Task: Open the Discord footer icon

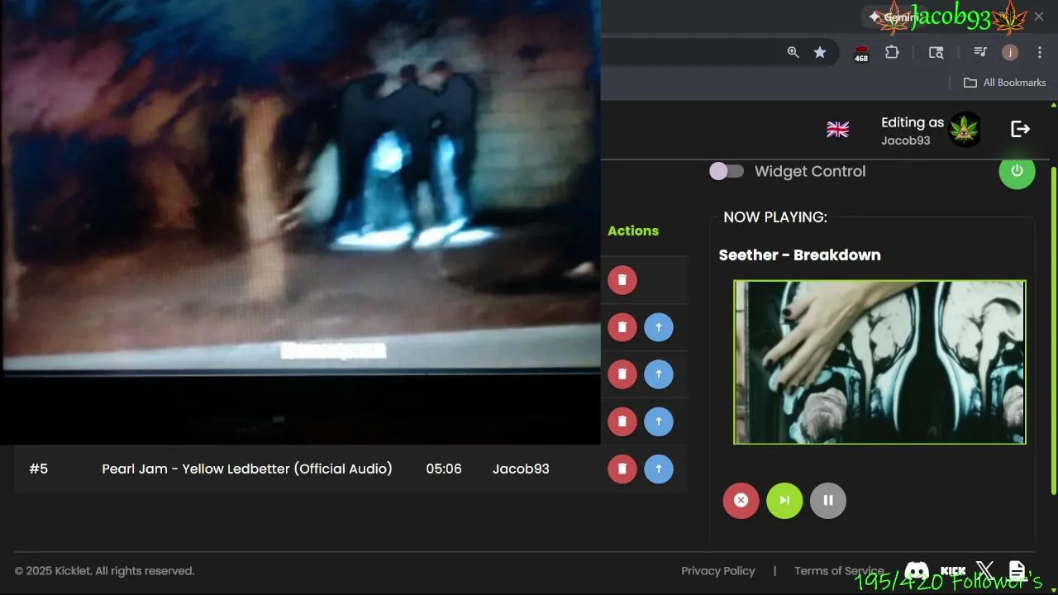Action: tap(917, 571)
